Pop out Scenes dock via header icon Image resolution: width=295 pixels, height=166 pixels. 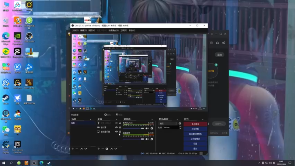90,119
